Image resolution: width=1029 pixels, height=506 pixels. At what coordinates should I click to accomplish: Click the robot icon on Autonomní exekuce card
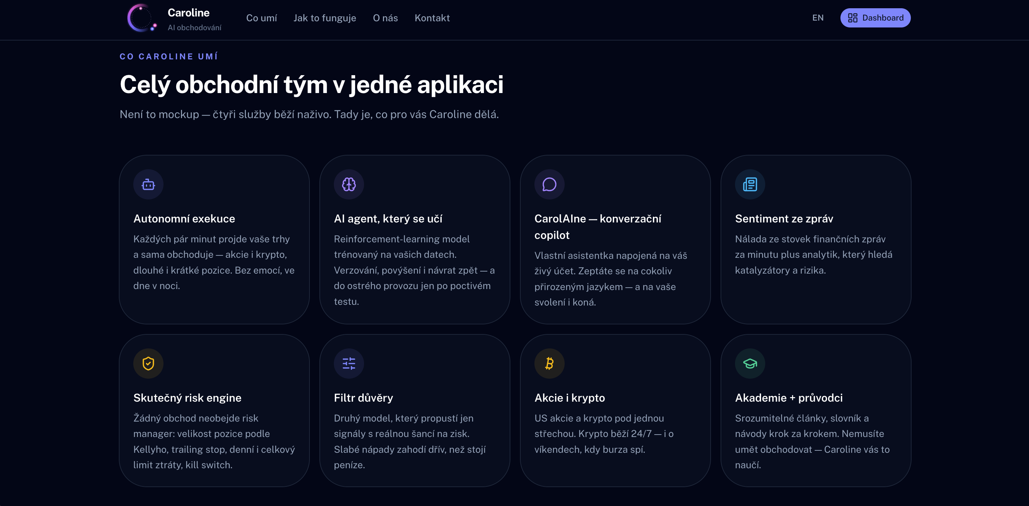click(148, 184)
